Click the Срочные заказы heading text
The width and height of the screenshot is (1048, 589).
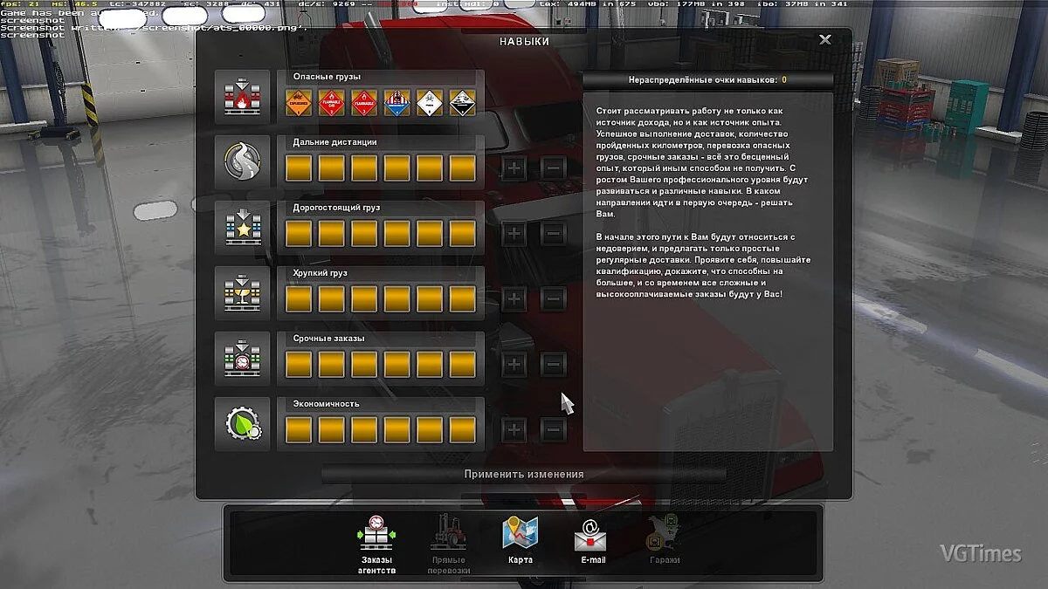coord(328,339)
